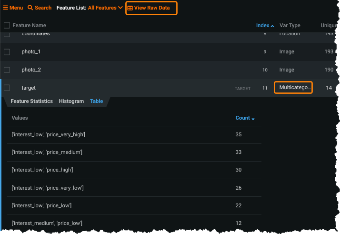
Task: Click the Search magnifier icon
Action: point(30,8)
